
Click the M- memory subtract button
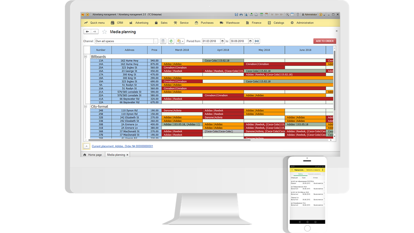pyautogui.click(x=281, y=15)
